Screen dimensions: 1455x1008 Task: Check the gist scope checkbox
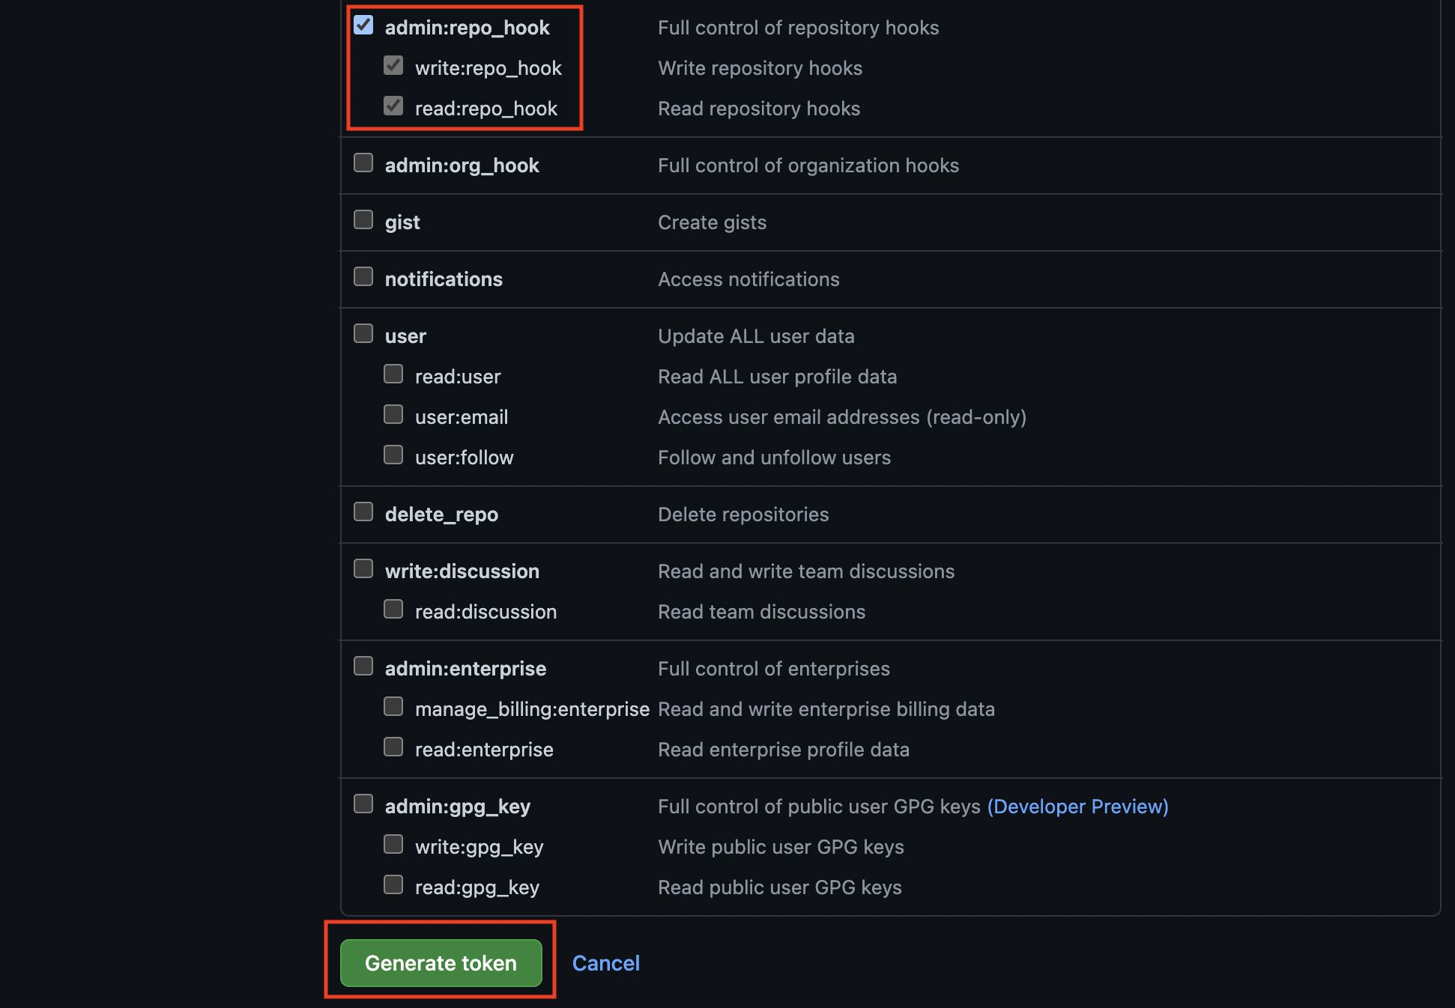pyautogui.click(x=363, y=220)
